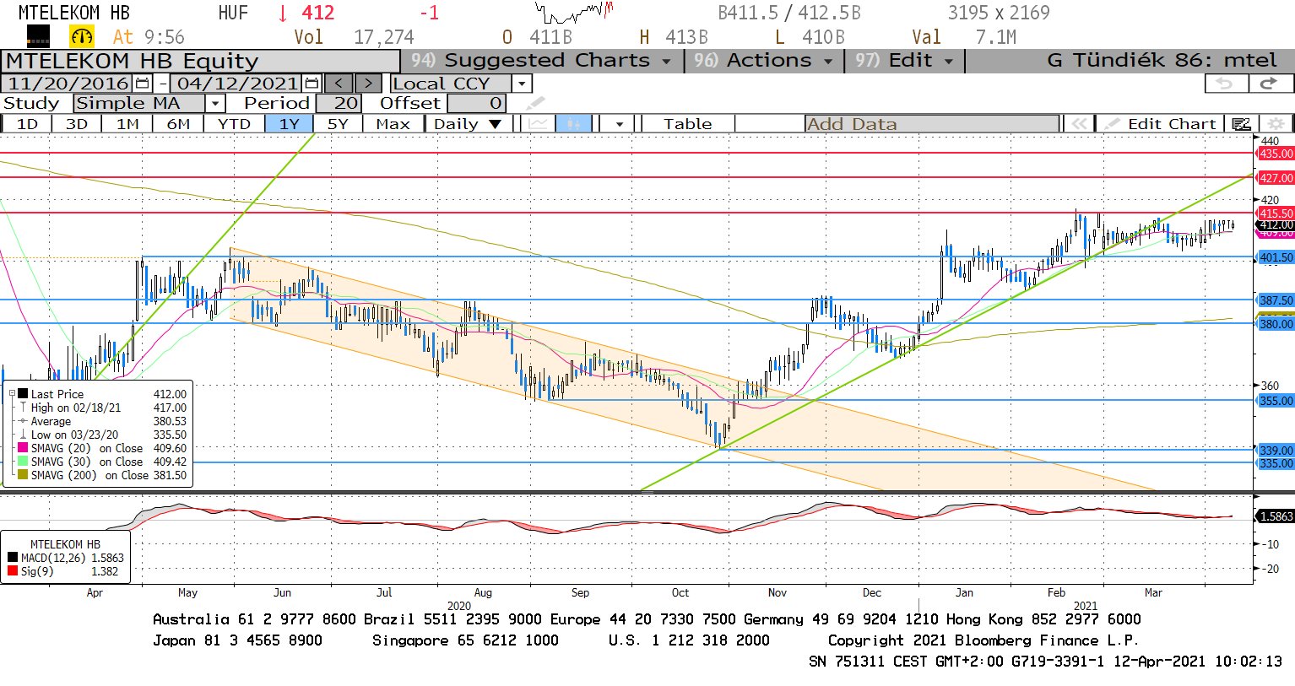Click the G Tündiék 86: mtel title
This screenshot has height=686, width=1295.
[x=1162, y=61]
